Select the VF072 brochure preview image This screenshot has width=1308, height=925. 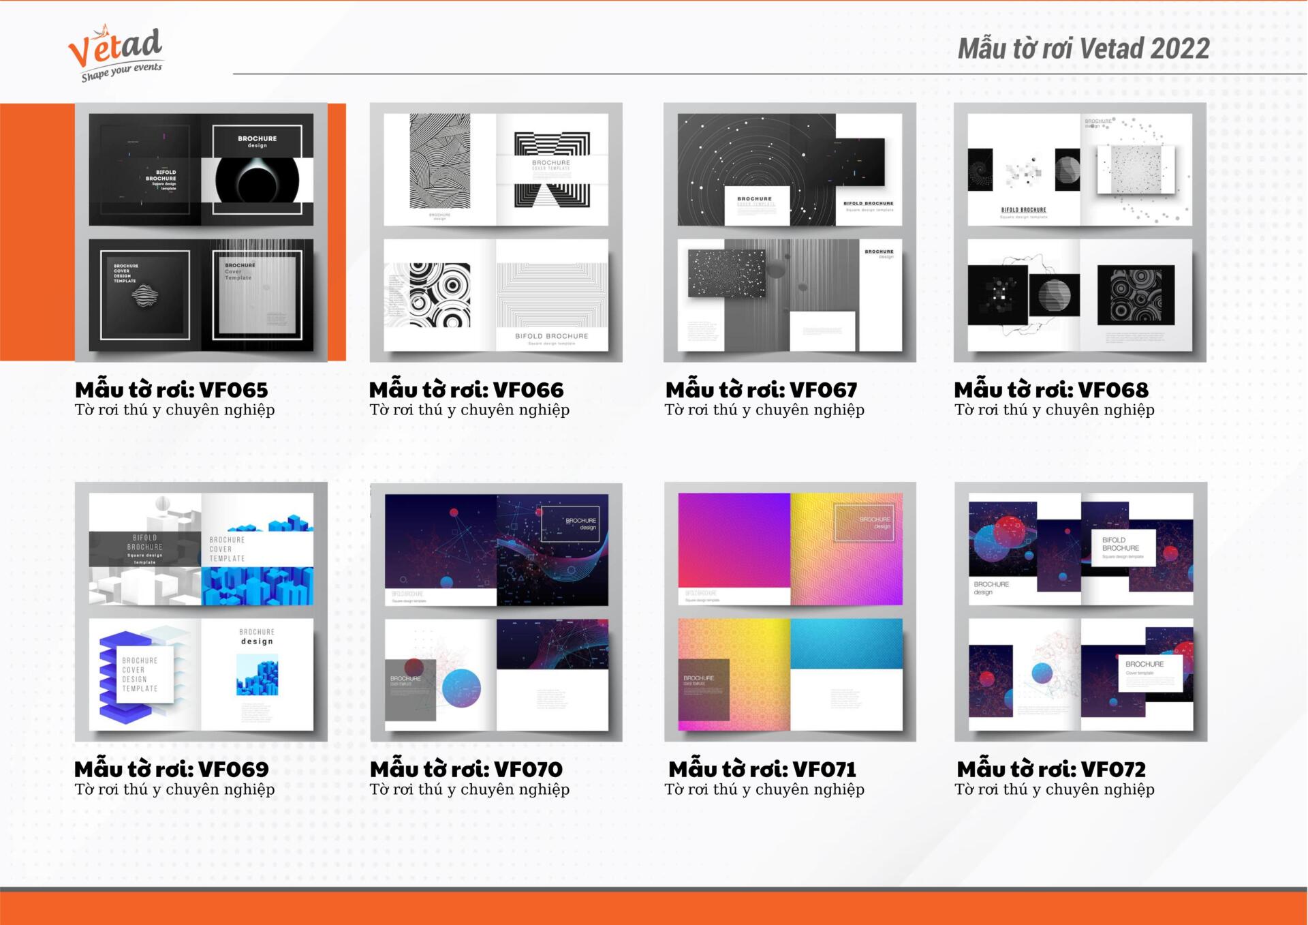[1080, 611]
